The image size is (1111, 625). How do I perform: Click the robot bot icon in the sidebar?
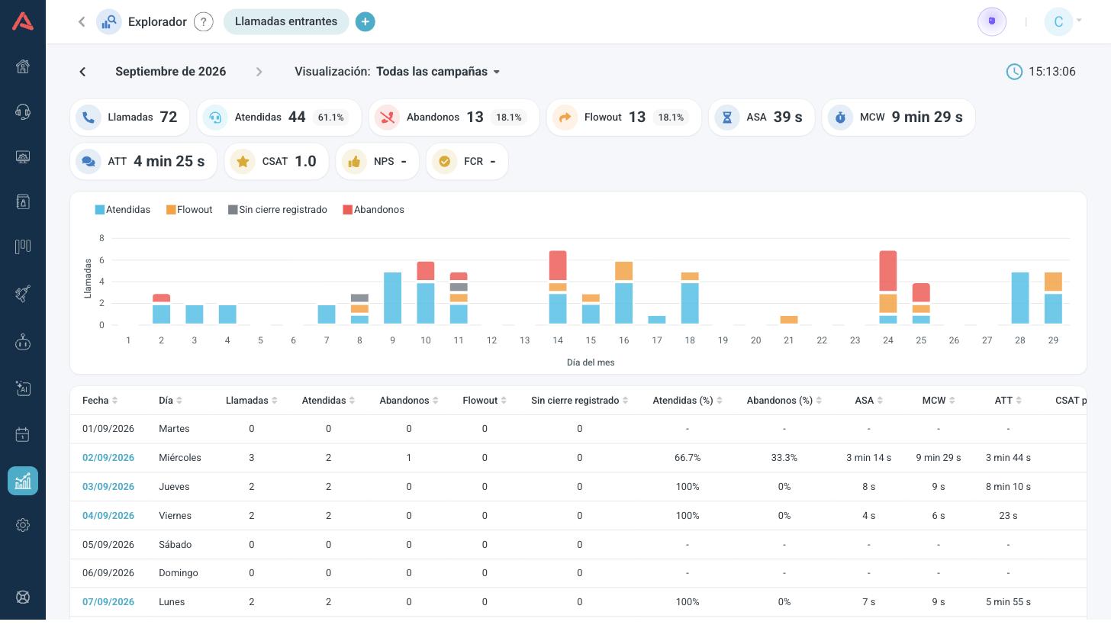click(x=23, y=342)
